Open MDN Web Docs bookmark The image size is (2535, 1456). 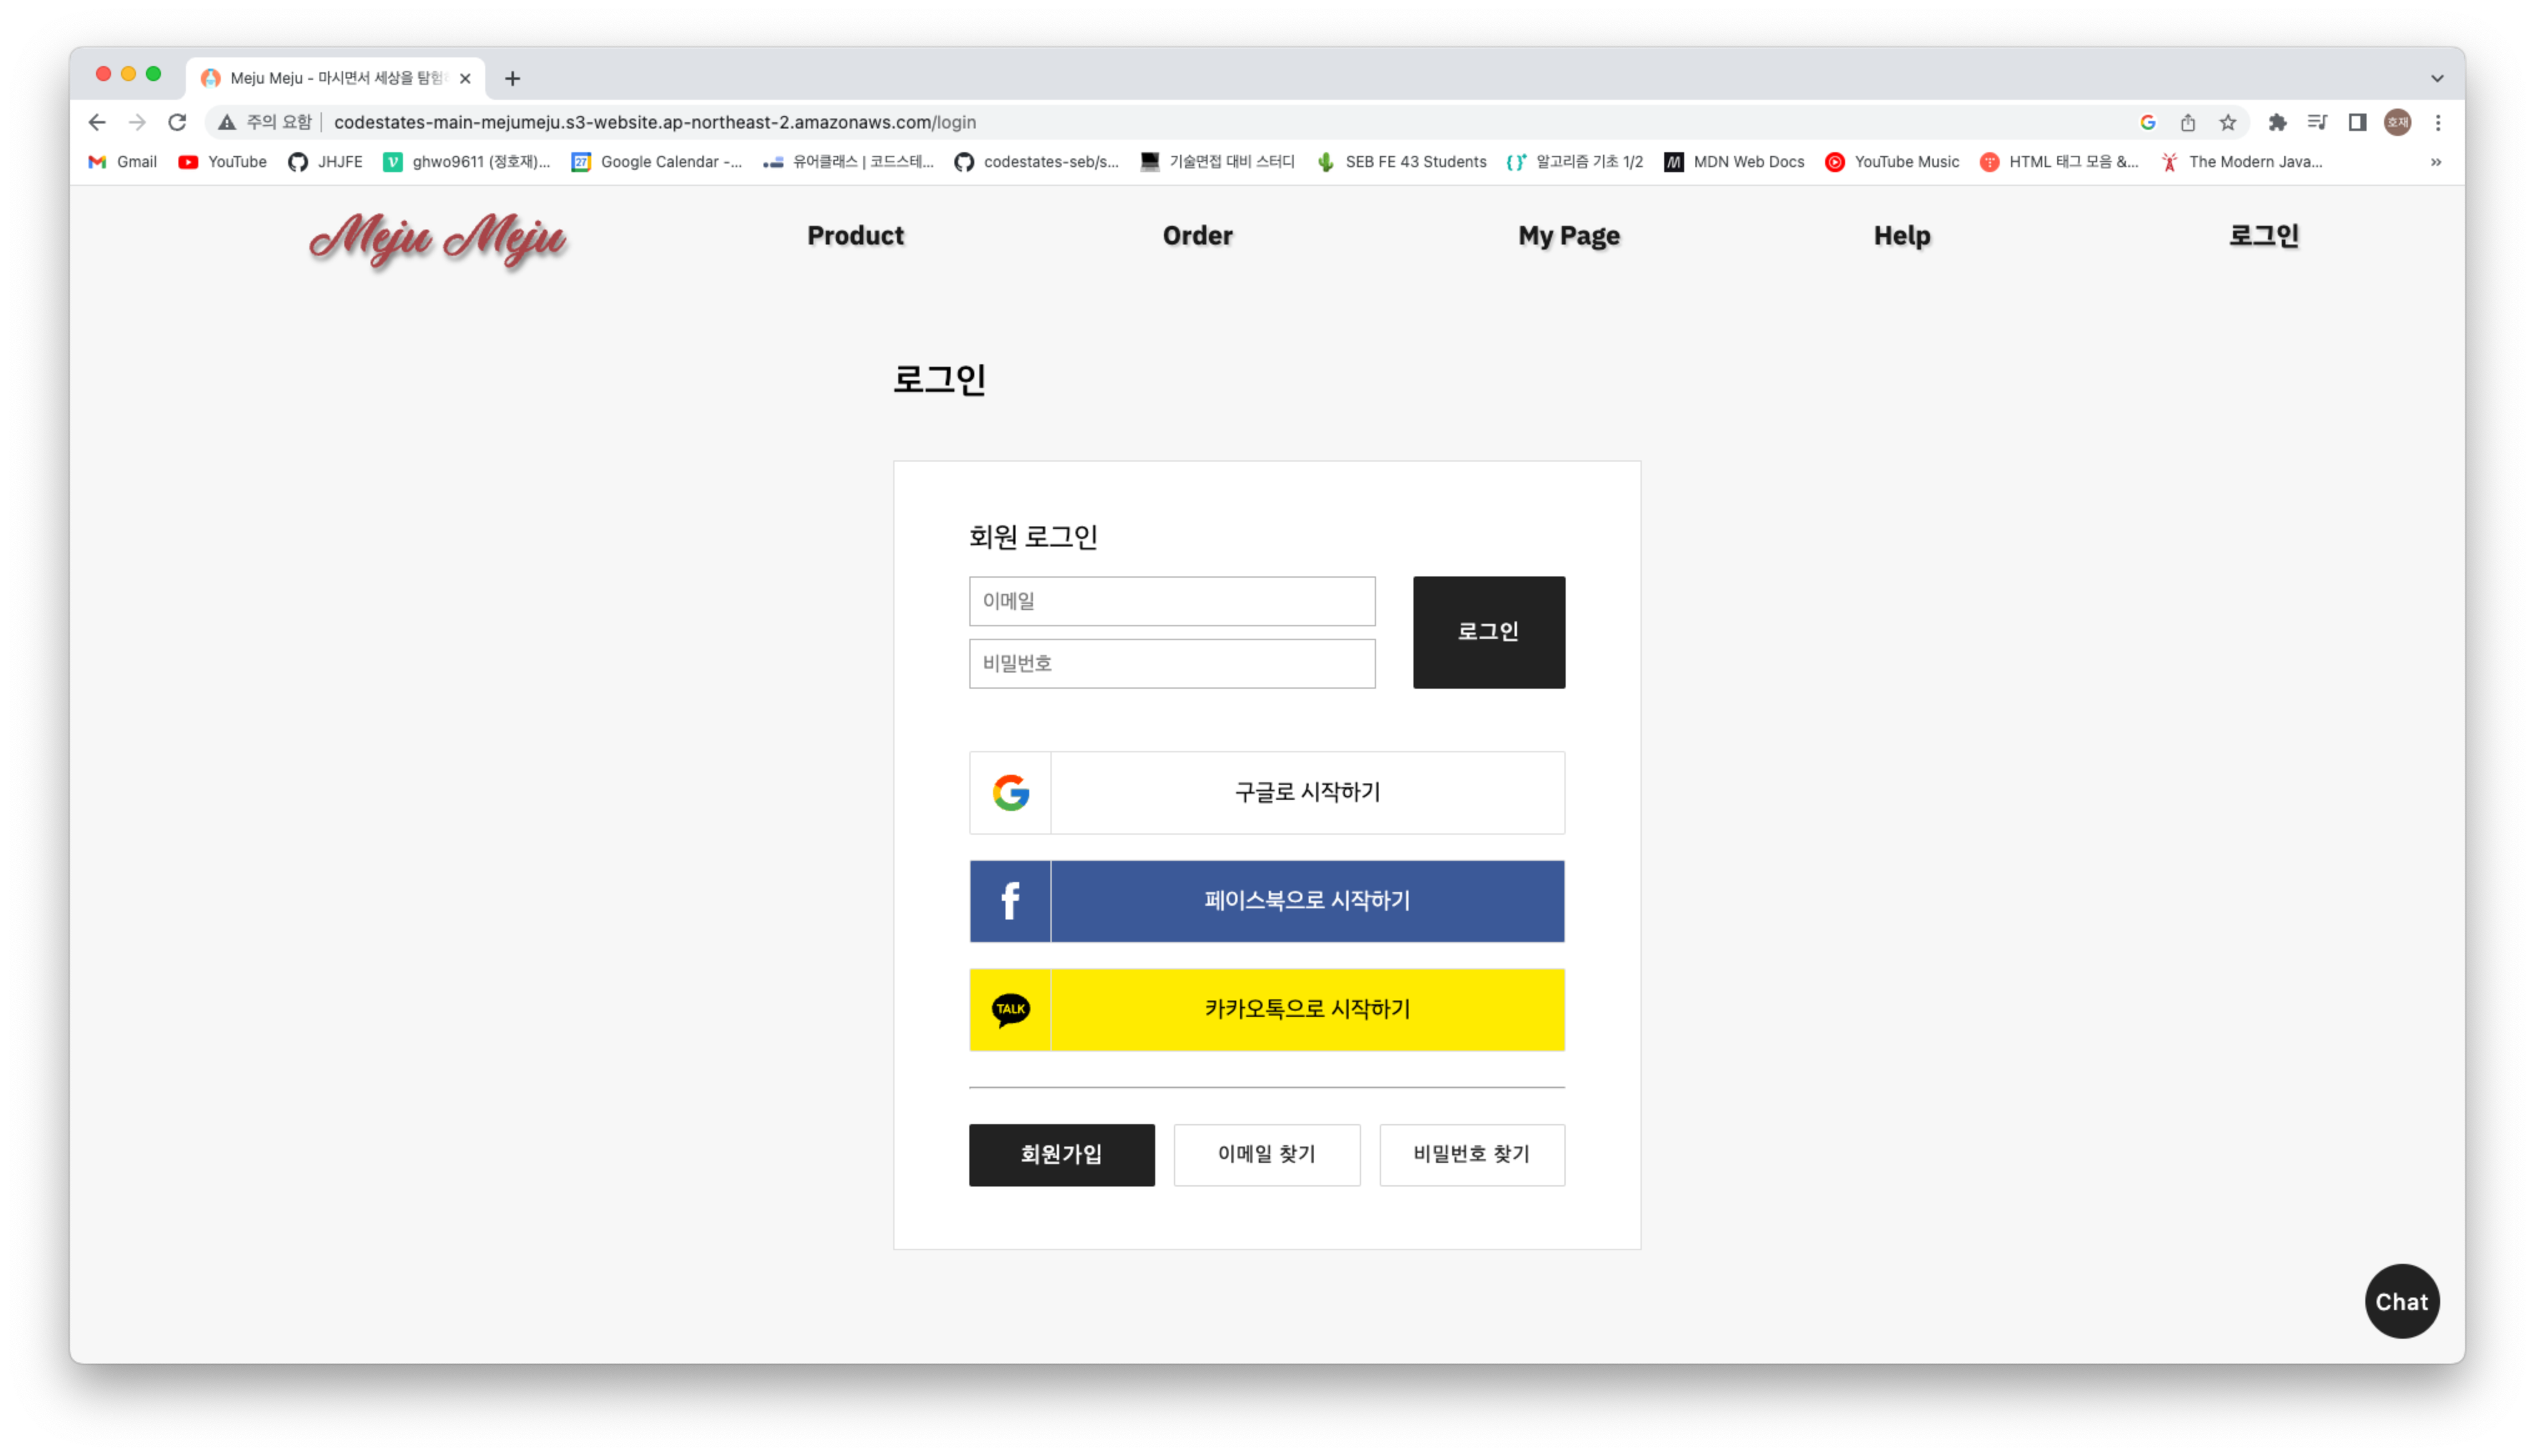coord(1734,162)
